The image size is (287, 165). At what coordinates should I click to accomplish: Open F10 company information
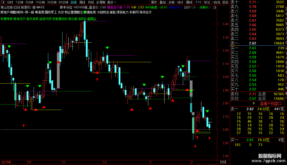(198, 2)
